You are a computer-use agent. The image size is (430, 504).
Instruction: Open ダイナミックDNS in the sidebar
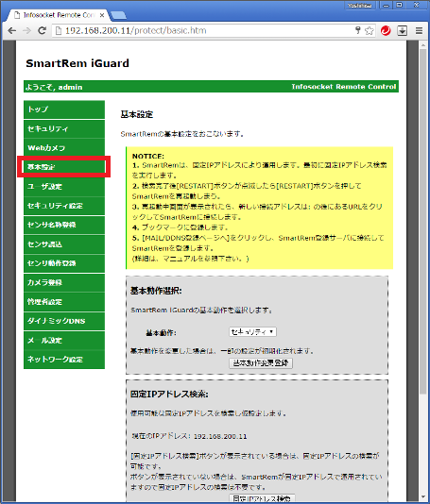[64, 321]
